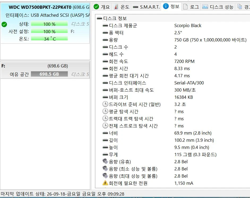Image resolution: width=250 pixels, height=198 pixels.
Task: Click the document icon on 로그 tab
Action: [185, 7]
